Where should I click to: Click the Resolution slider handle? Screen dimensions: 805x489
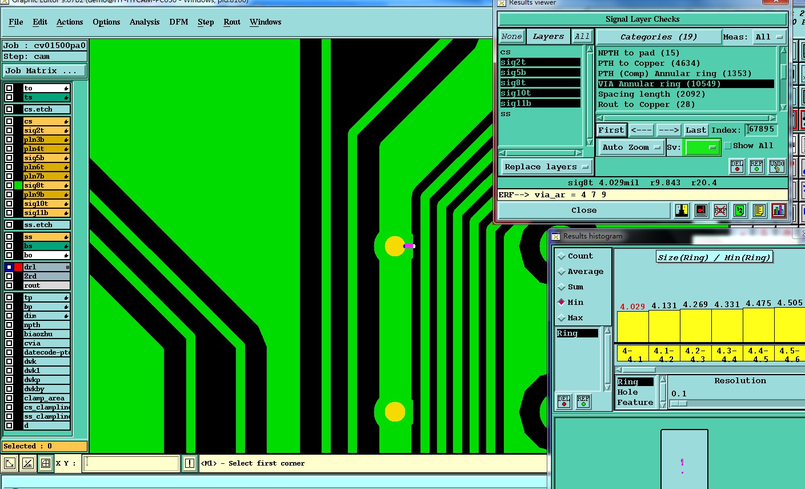679,404
